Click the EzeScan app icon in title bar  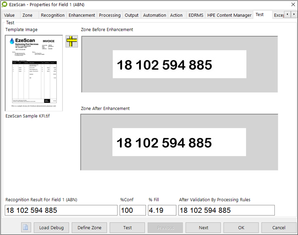point(5,5)
